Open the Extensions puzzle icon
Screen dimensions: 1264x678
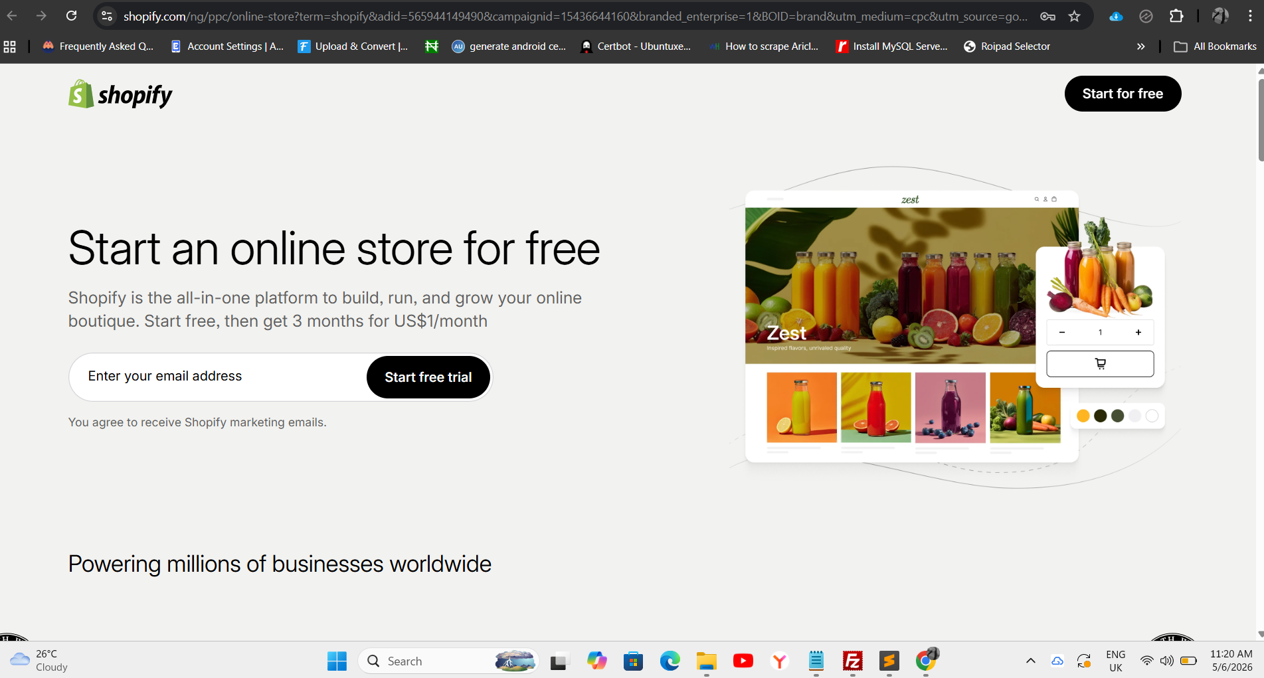pos(1176,16)
